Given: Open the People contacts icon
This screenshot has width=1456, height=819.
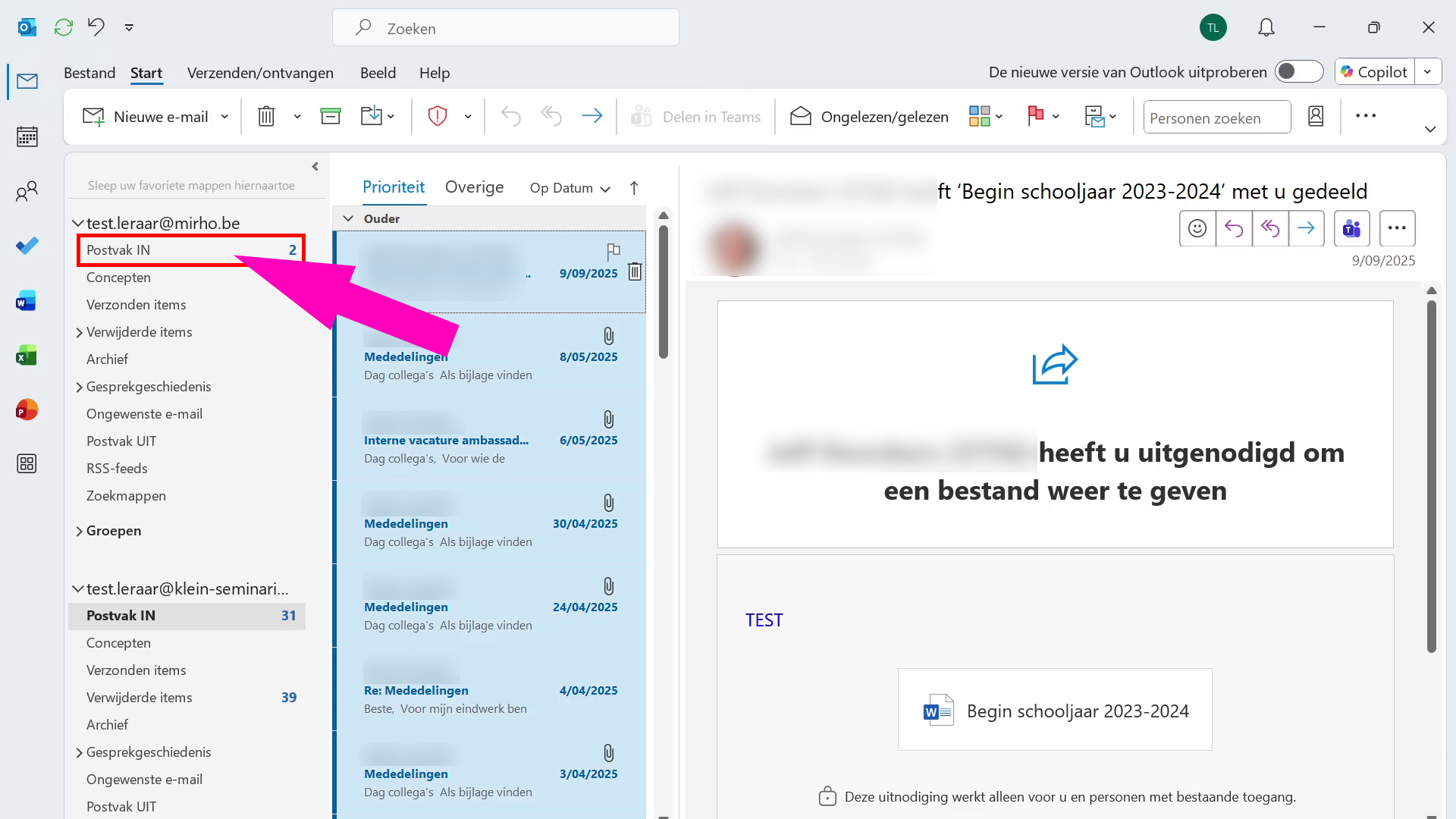Looking at the screenshot, I should (27, 192).
